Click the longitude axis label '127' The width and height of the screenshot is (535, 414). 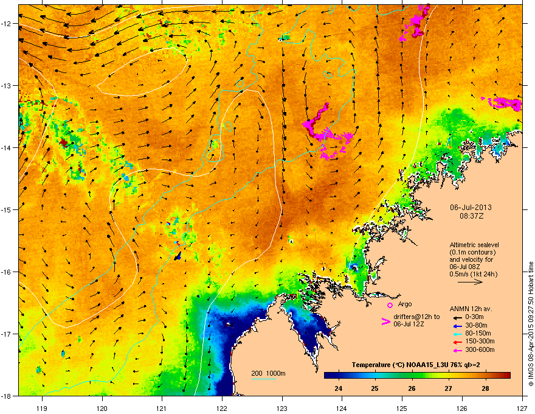point(522,408)
